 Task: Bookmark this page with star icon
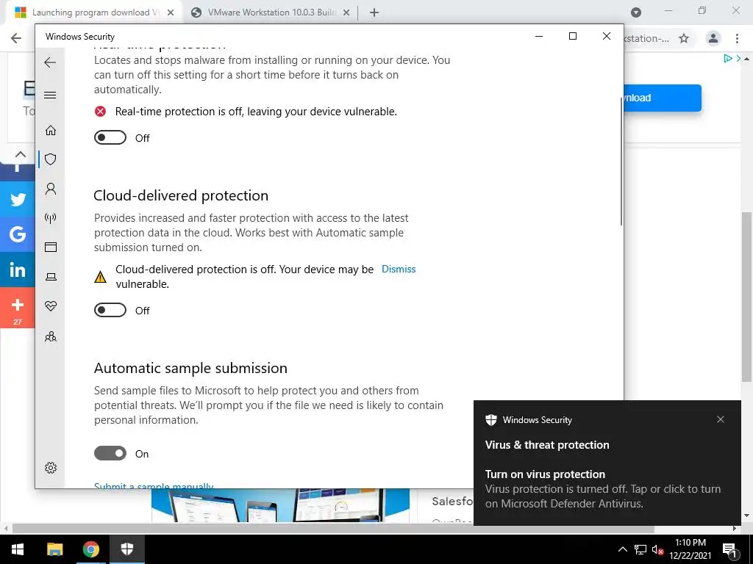(x=684, y=38)
